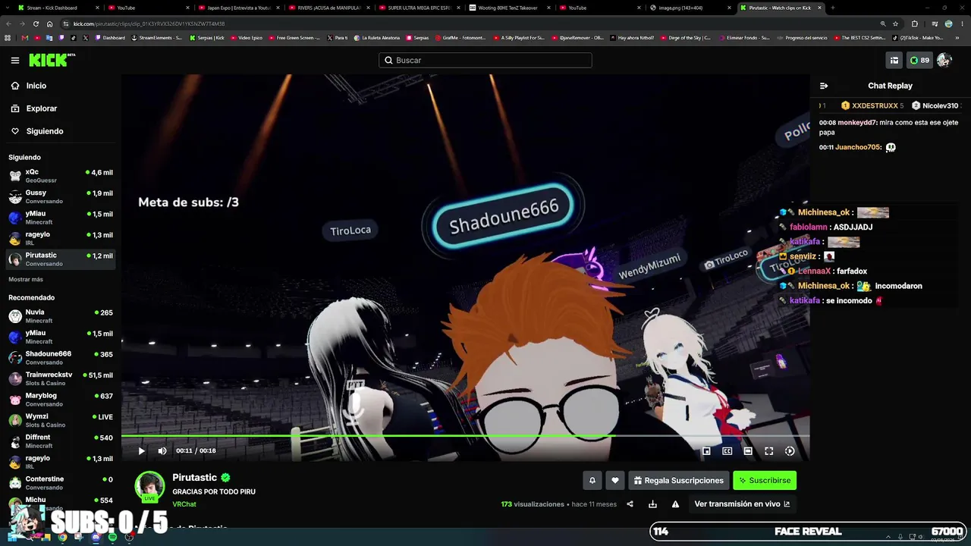Screen dimensions: 971x546
Task: Open the hamburger sidebar menu
Action: click(x=14, y=60)
